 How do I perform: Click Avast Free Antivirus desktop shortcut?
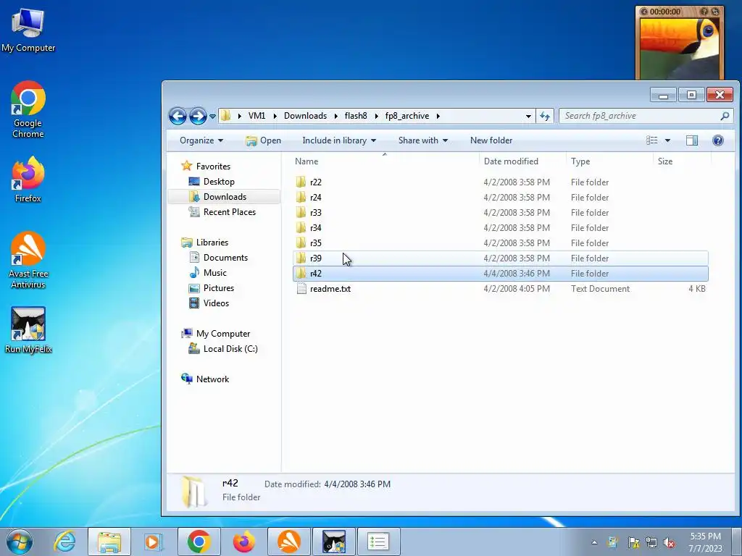[28, 260]
